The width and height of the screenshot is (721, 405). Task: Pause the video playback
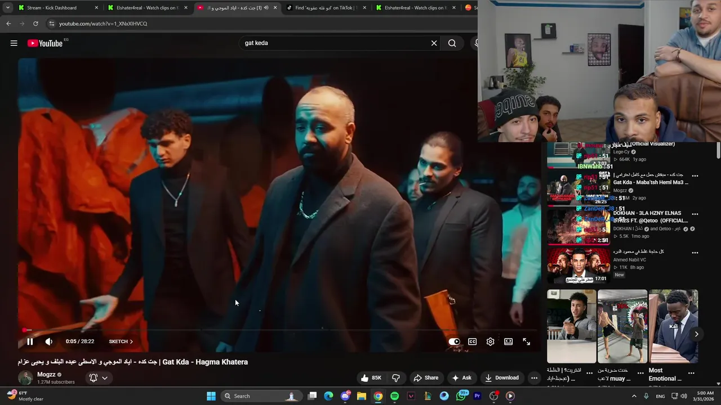[30, 341]
